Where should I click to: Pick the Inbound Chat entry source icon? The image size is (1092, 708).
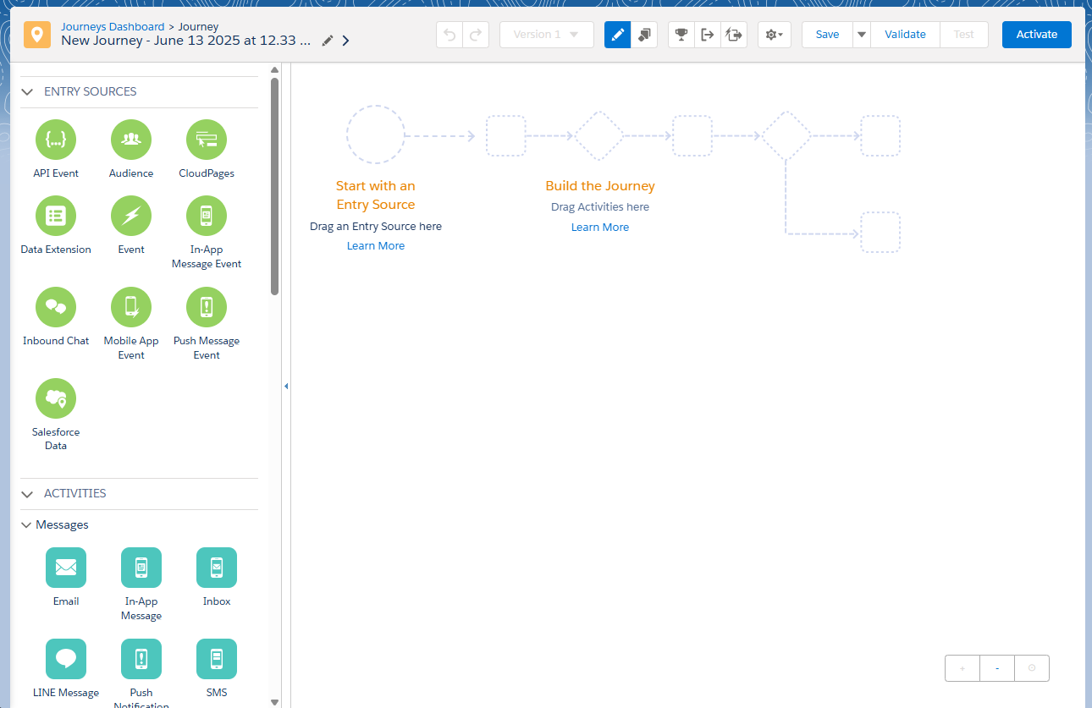pyautogui.click(x=56, y=307)
